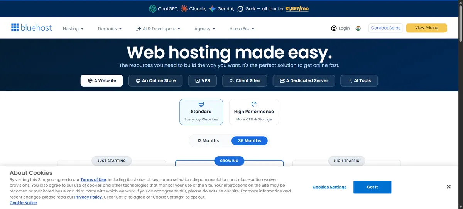Open the India flag country selector
Image resolution: width=463 pixels, height=209 pixels.
pyautogui.click(x=358, y=28)
